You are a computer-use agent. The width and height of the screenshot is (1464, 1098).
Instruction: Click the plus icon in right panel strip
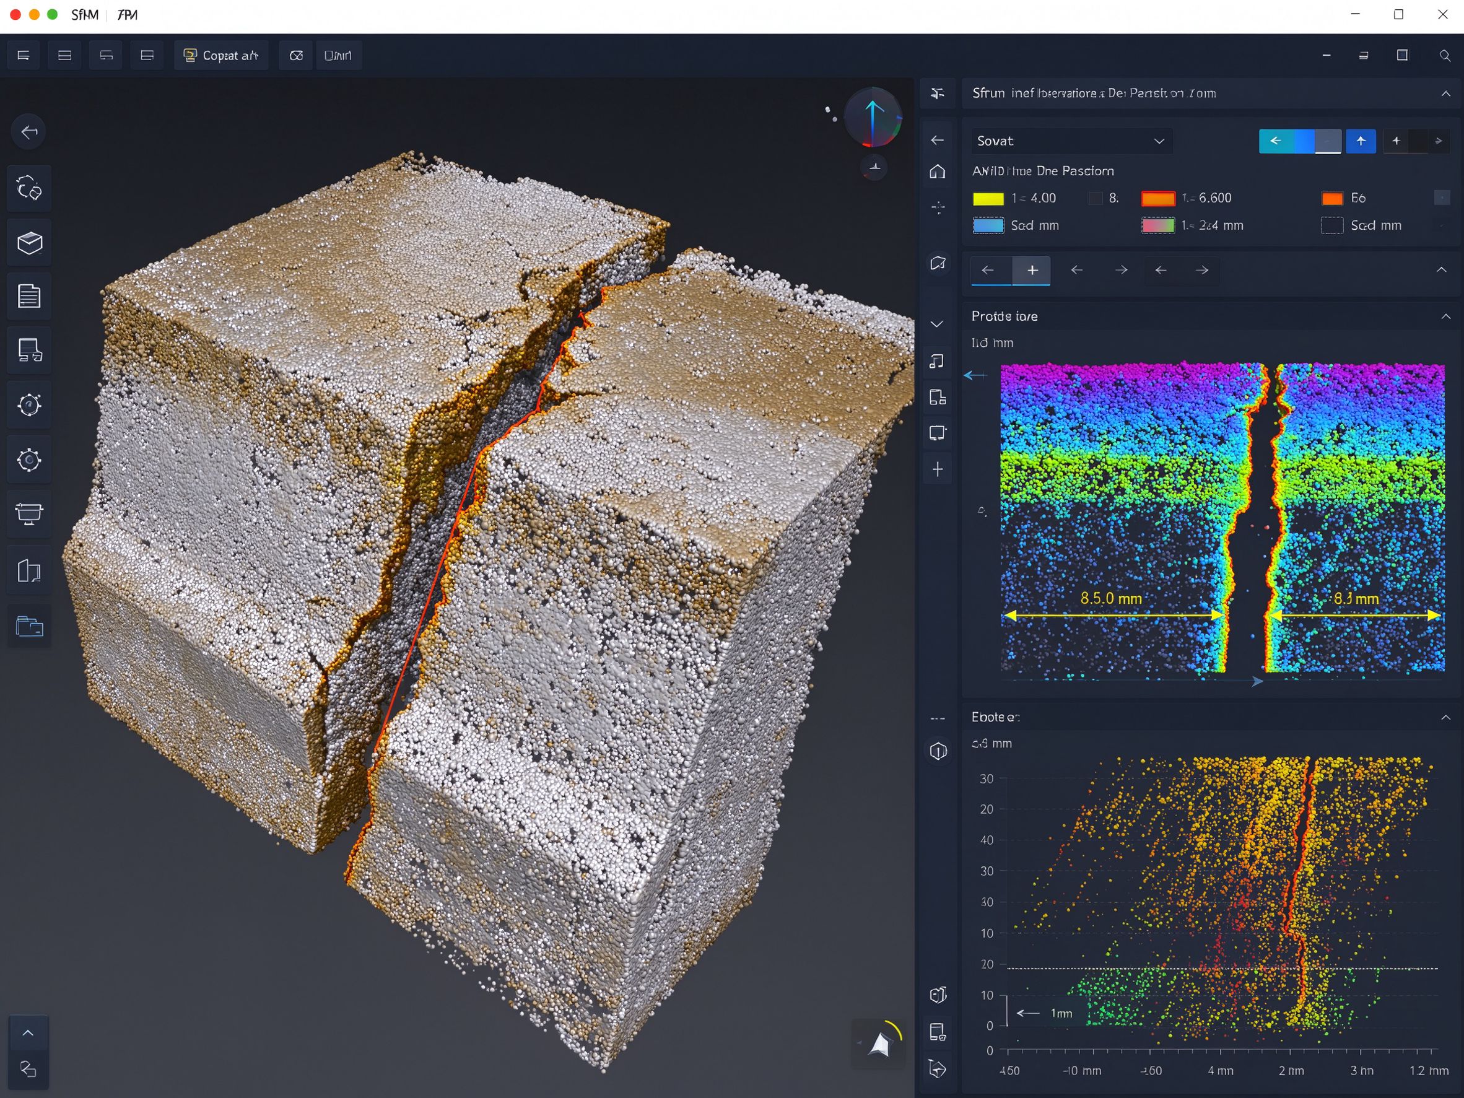[937, 469]
